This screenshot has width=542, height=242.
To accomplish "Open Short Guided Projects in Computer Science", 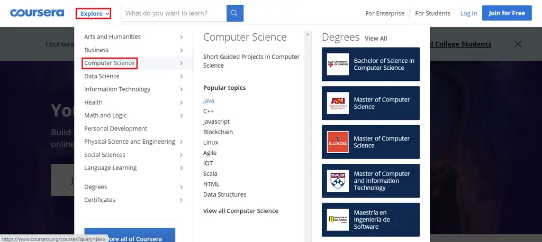I will [251, 61].
